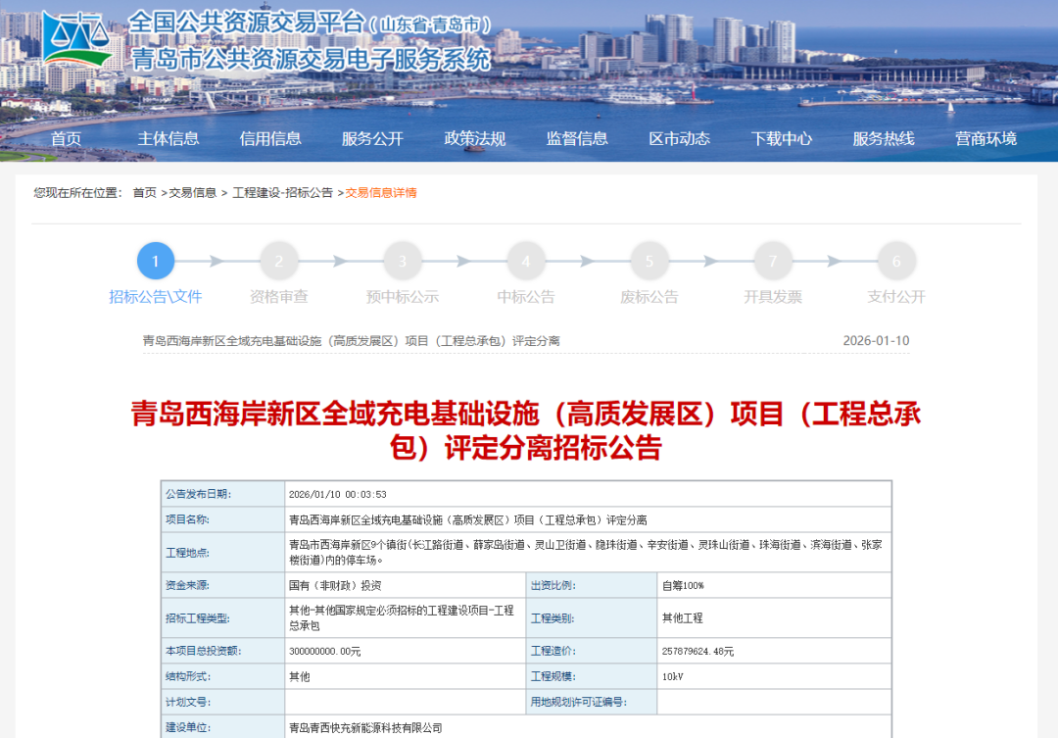This screenshot has width=1058, height=738.
Task: Click the 用地规划许可证编号 label cell
Action: (592, 702)
